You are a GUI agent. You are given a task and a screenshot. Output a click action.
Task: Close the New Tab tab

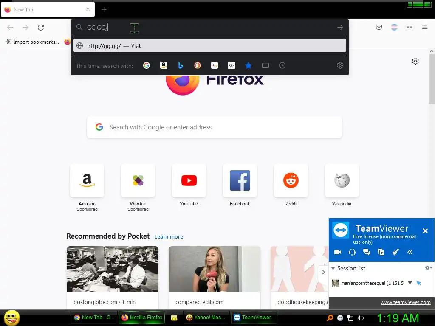(x=88, y=9)
